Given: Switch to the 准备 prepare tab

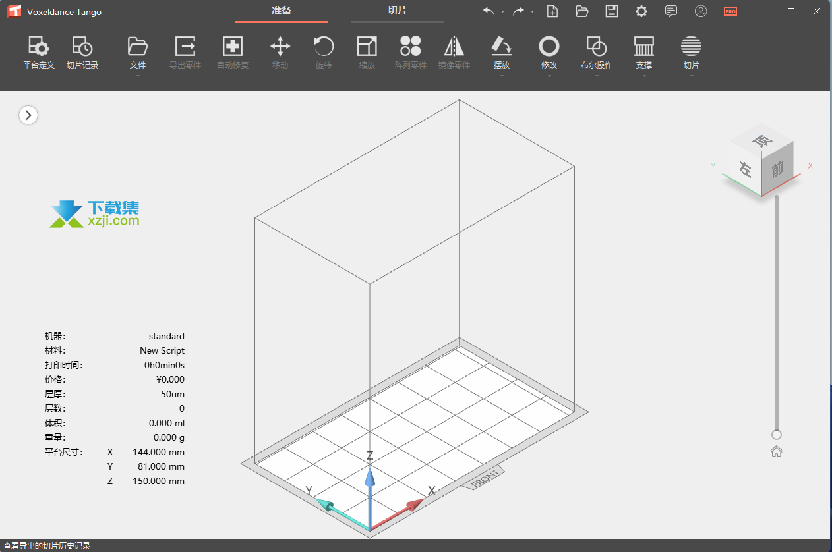Looking at the screenshot, I should tap(282, 11).
